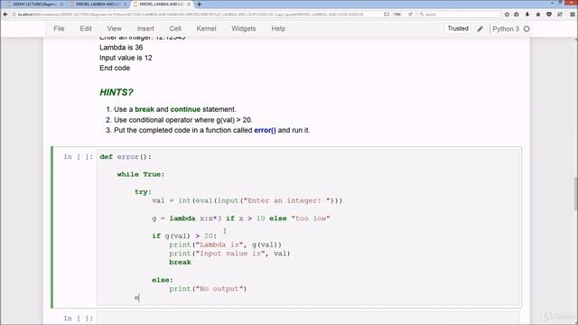Open the File menu
The height and width of the screenshot is (325, 578).
click(59, 29)
